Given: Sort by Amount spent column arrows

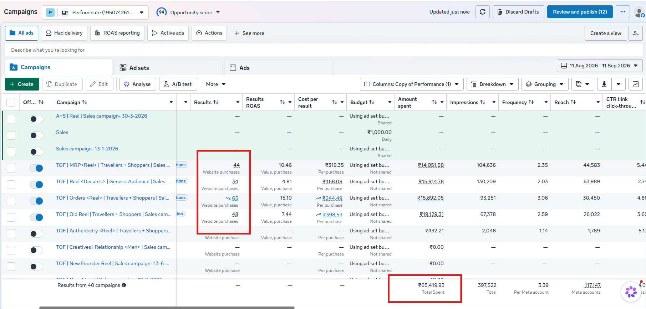Looking at the screenshot, I should tap(434, 102).
